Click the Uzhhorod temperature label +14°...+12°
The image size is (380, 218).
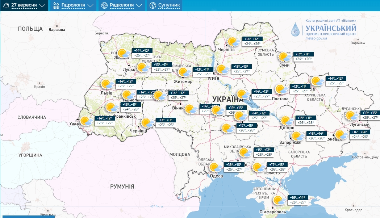[105, 118]
